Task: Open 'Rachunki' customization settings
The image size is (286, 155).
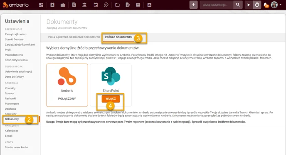Action: [10, 98]
